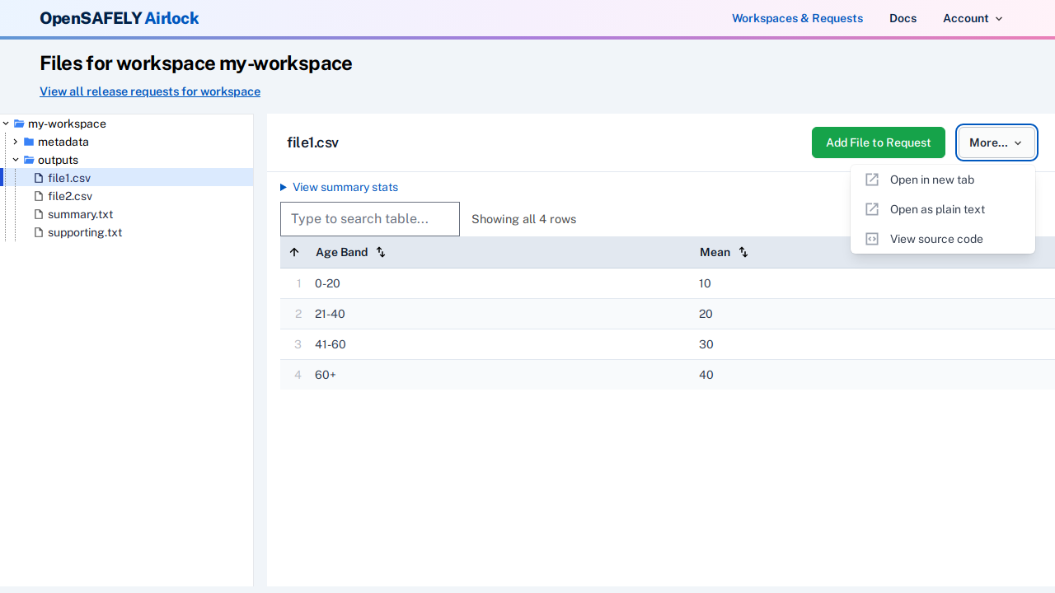Click the file icon next to supporting.txt
1055x593 pixels.
pos(38,232)
